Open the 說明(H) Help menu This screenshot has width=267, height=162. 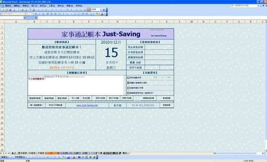click(79, 6)
